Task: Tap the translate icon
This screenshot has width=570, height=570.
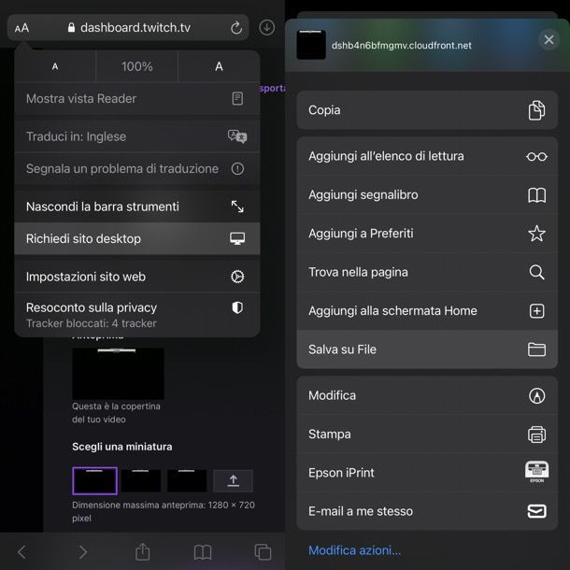Action: pyautogui.click(x=237, y=136)
